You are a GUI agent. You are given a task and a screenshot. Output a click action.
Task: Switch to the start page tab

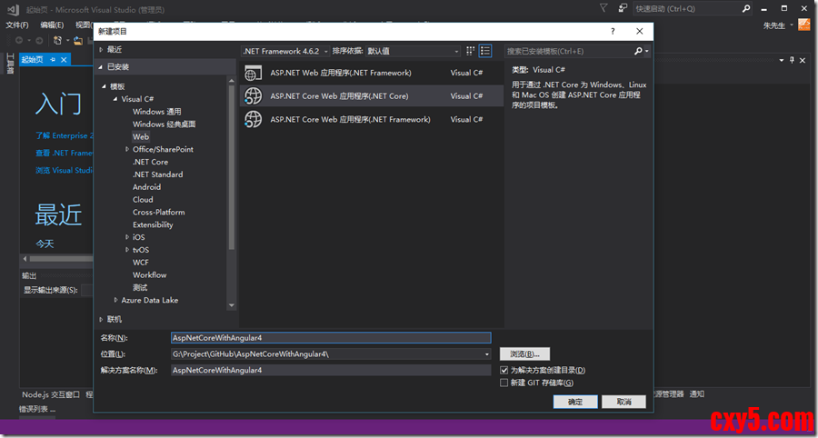coord(33,60)
